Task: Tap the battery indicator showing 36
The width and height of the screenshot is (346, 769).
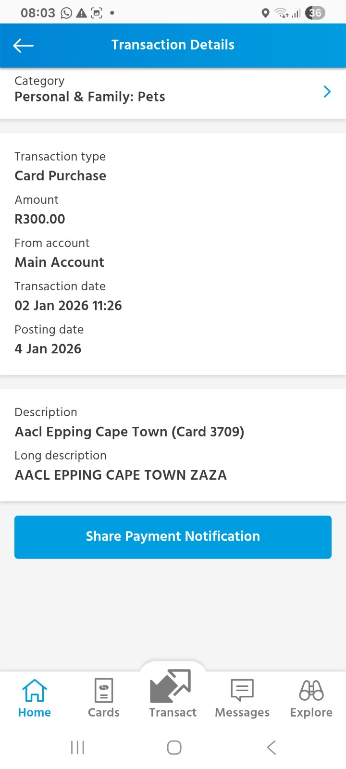Action: (x=315, y=13)
